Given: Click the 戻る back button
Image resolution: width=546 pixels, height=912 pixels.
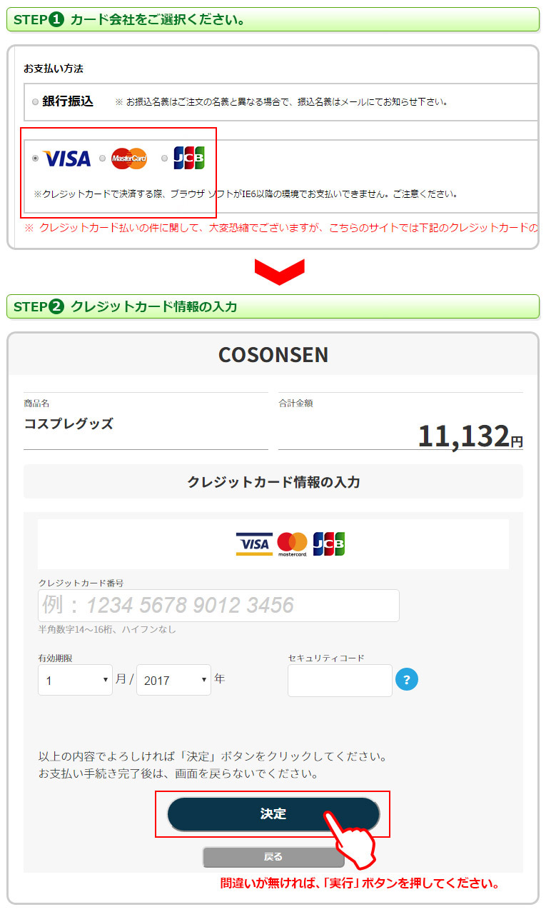Looking at the screenshot, I should click(273, 857).
